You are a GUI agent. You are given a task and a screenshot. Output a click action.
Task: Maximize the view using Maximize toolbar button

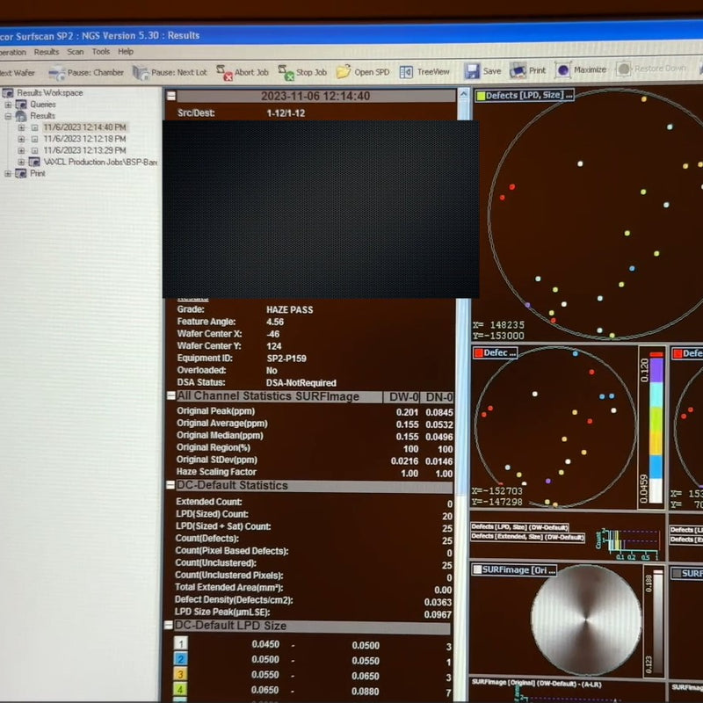point(562,69)
